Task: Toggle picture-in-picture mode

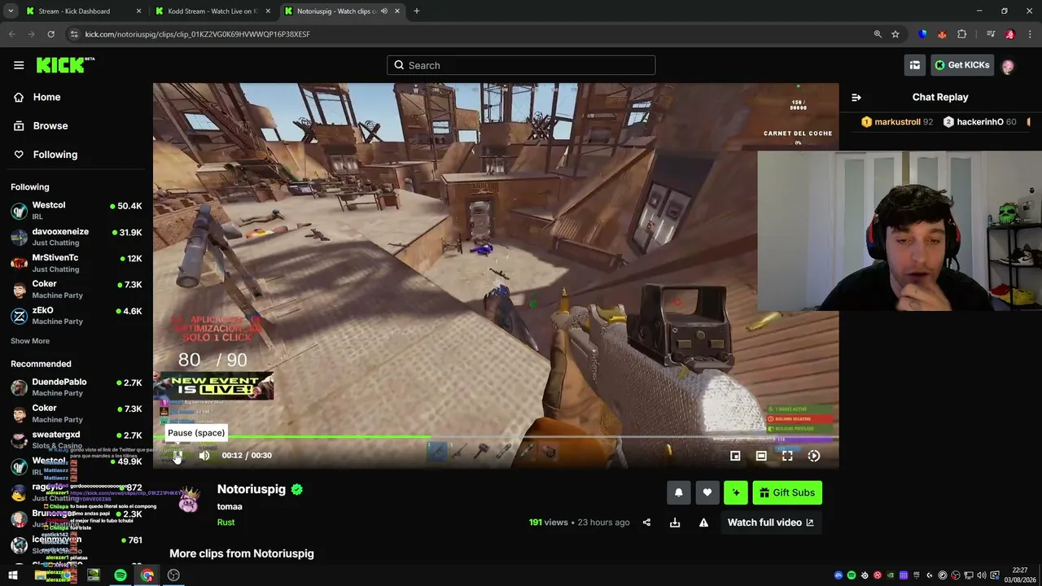Action: tap(735, 456)
